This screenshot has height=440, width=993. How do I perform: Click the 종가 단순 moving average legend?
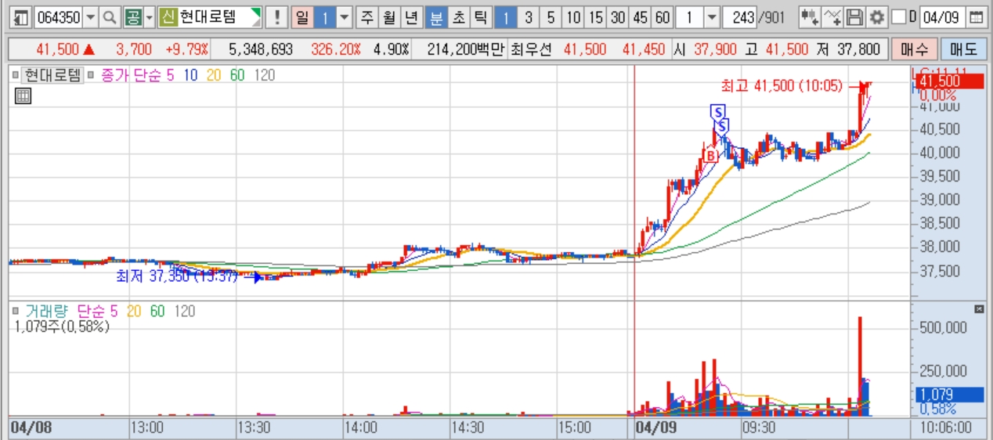click(x=130, y=75)
